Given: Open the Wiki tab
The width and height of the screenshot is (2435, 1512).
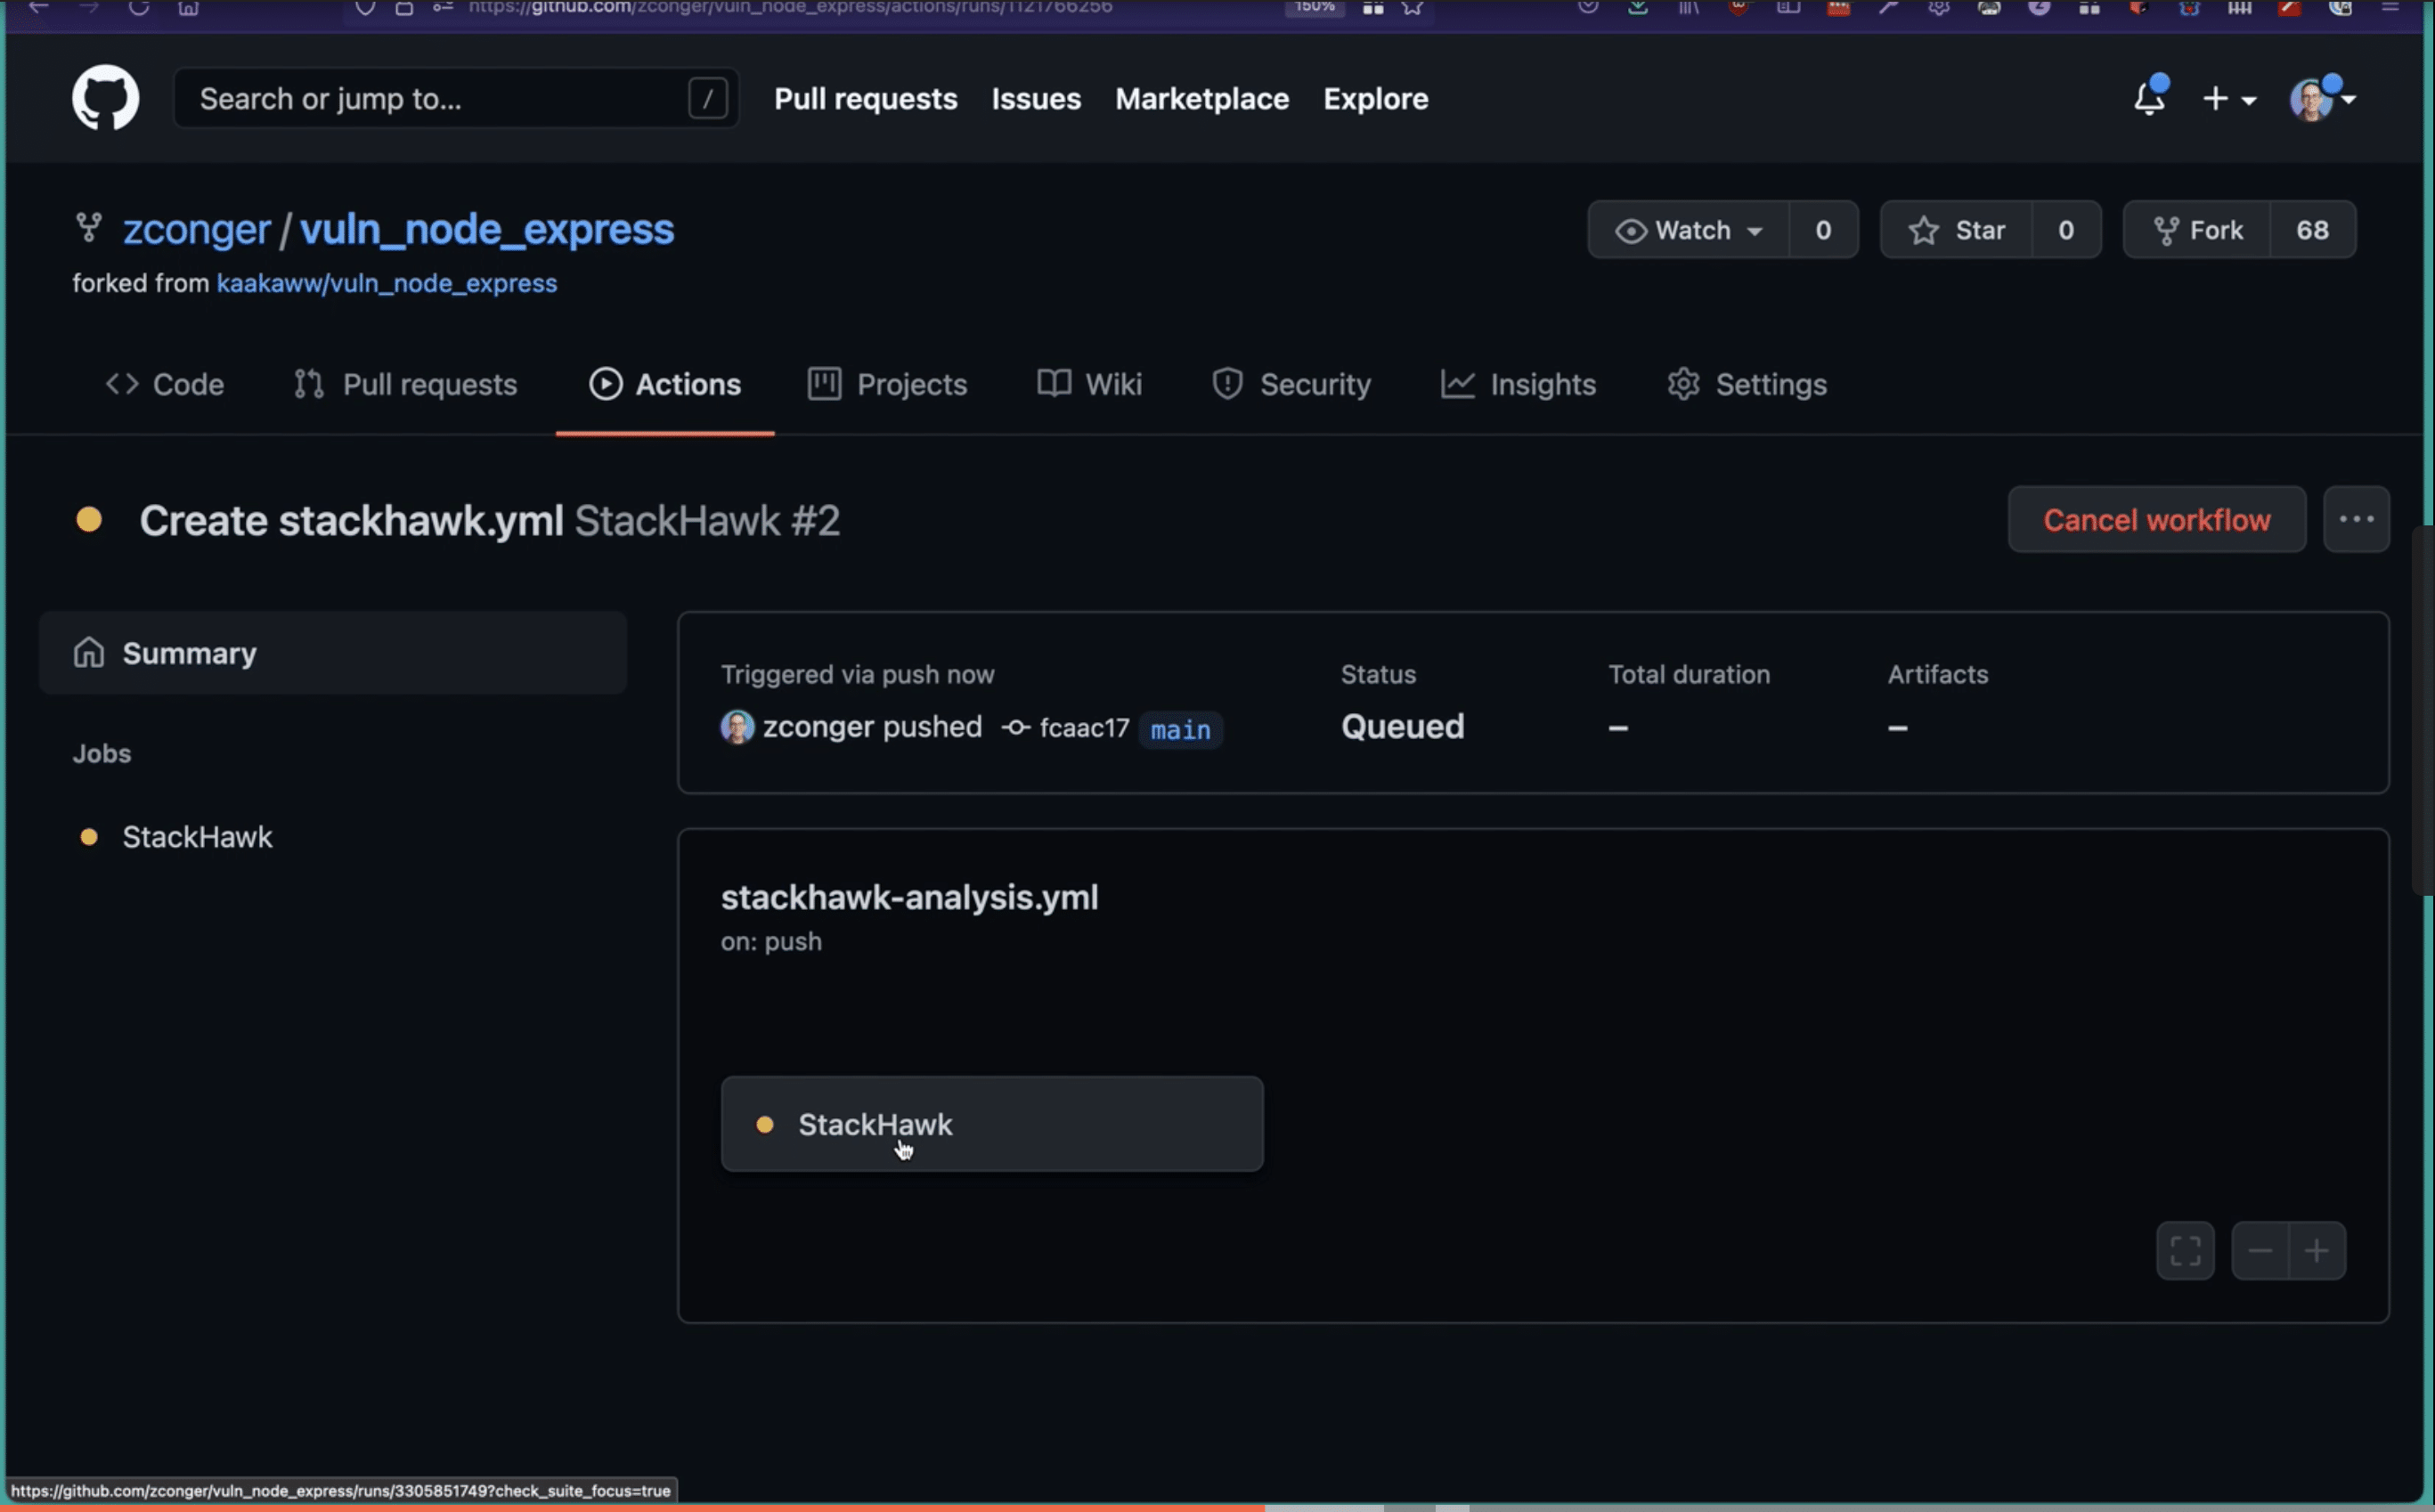Looking at the screenshot, I should 1090,384.
